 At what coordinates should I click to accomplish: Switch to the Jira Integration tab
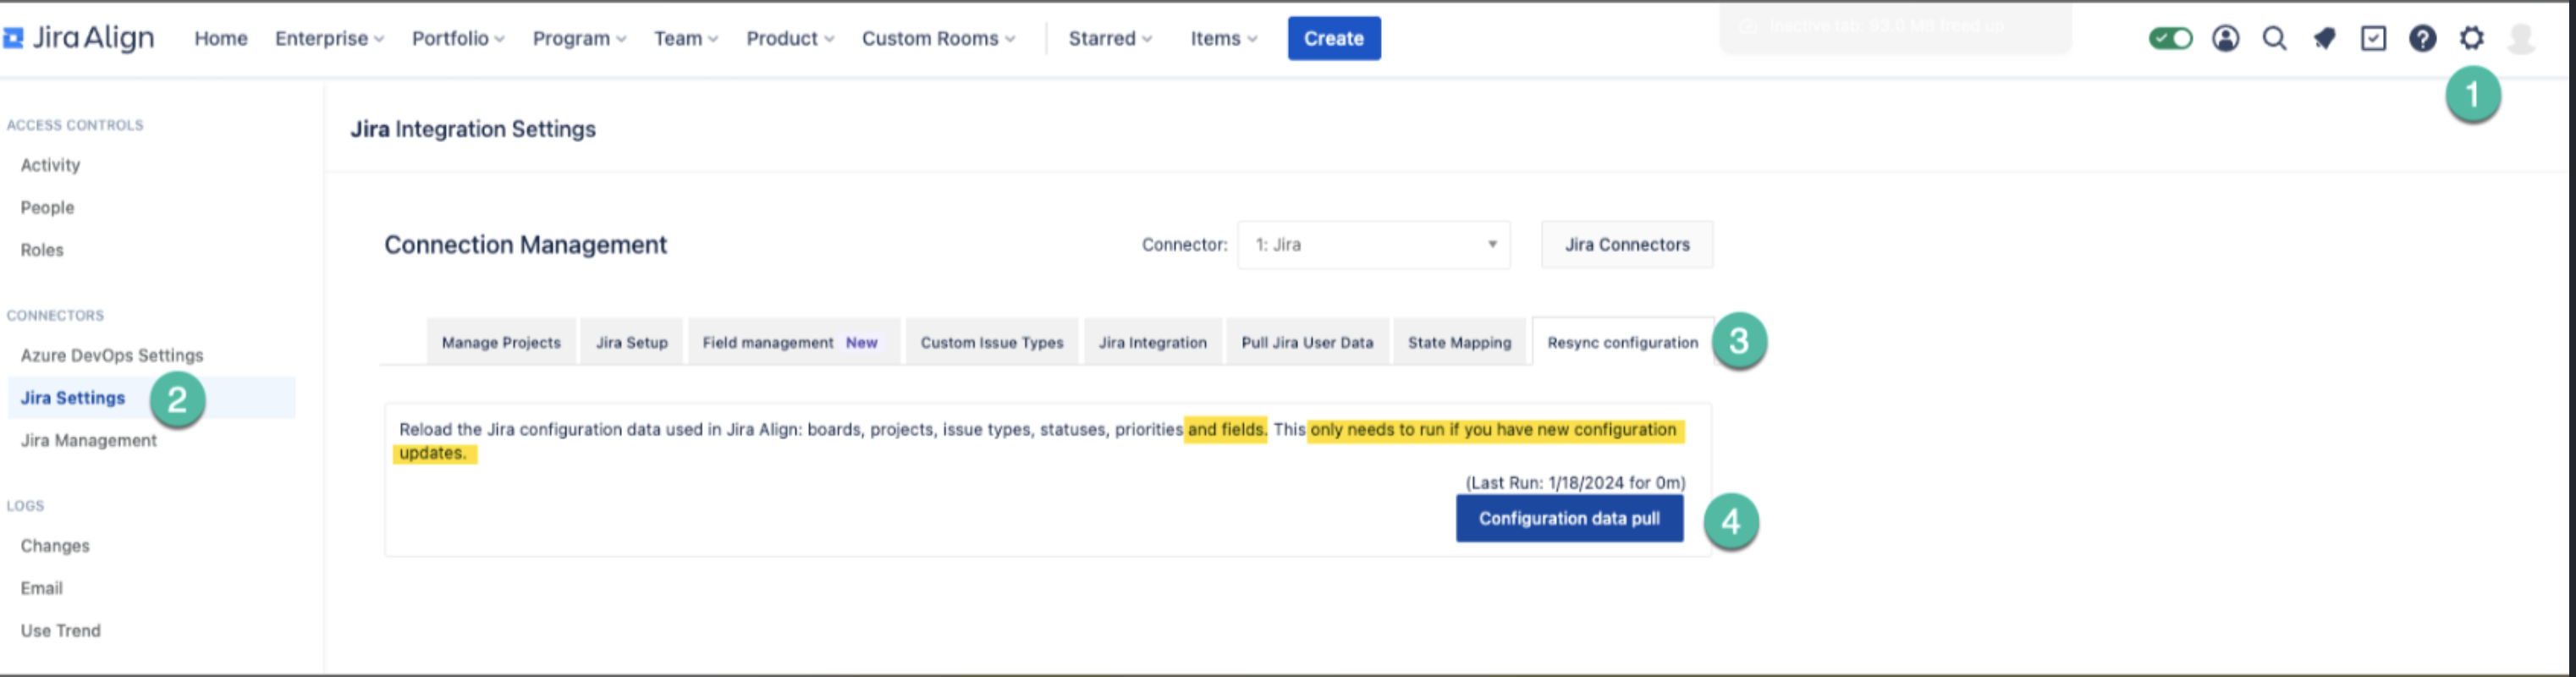(x=1153, y=342)
